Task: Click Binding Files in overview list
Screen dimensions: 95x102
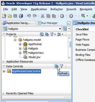Action: tap(83, 55)
